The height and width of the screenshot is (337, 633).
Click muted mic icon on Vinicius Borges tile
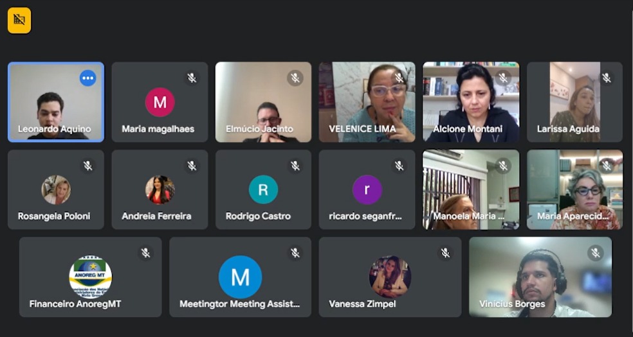click(595, 253)
